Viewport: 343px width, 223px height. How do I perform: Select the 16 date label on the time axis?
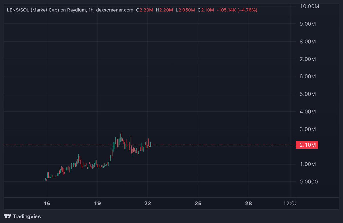coord(47,203)
